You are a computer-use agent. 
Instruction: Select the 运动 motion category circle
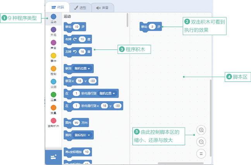53,17
